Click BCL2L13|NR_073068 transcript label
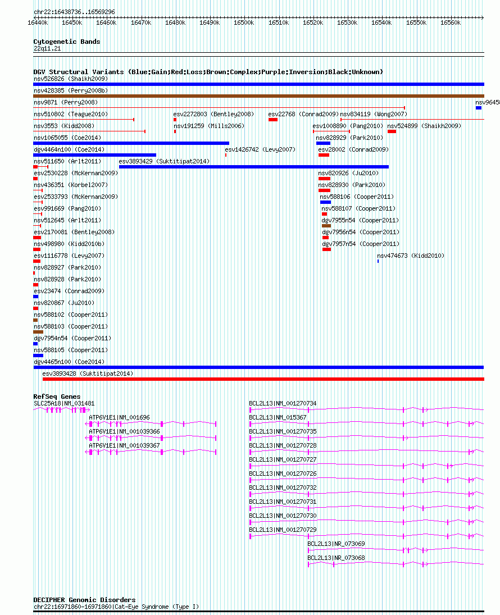 [x=336, y=558]
